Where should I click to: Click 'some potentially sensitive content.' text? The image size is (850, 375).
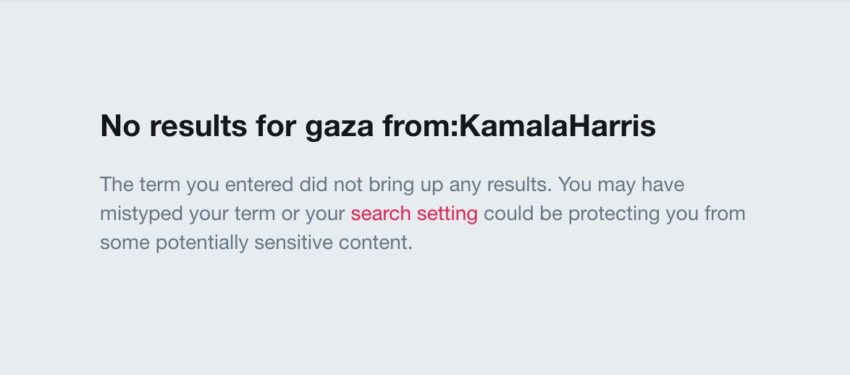tap(256, 243)
